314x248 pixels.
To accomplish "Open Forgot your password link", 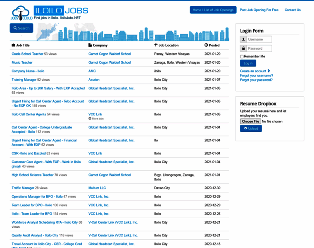I will tap(256, 80).
